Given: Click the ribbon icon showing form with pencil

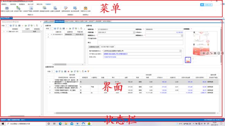Looking at the screenshot, I should pos(66,8).
